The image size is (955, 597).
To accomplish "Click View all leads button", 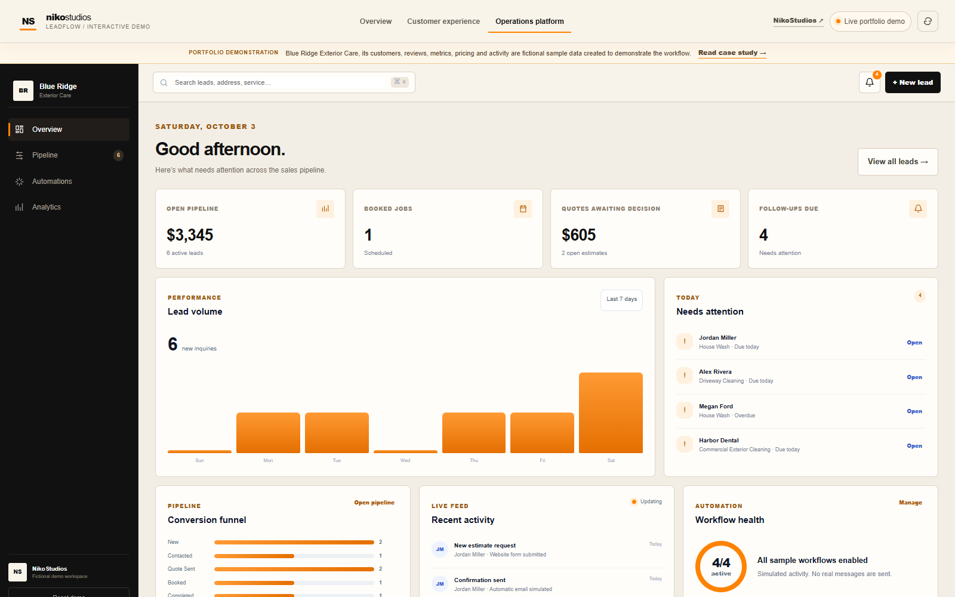I will coord(898,162).
